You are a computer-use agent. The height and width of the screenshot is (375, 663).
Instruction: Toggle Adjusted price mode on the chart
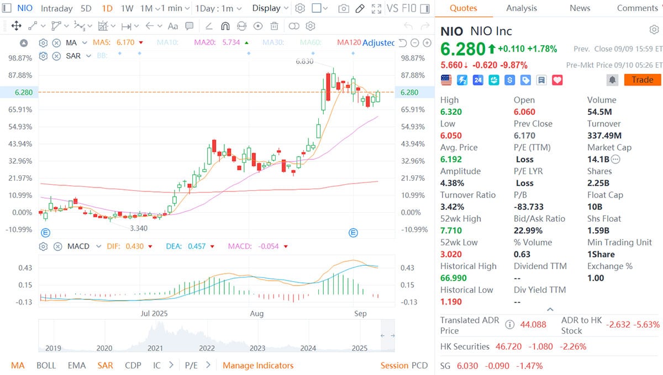[378, 43]
